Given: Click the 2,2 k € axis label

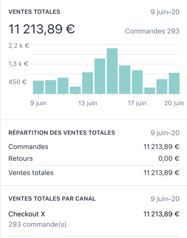Looking at the screenshot, I should (x=19, y=46).
